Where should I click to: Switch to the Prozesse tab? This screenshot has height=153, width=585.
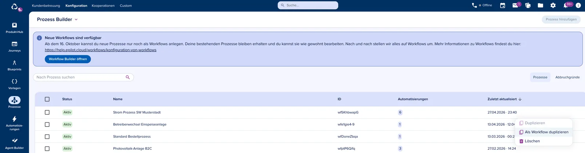[540, 77]
